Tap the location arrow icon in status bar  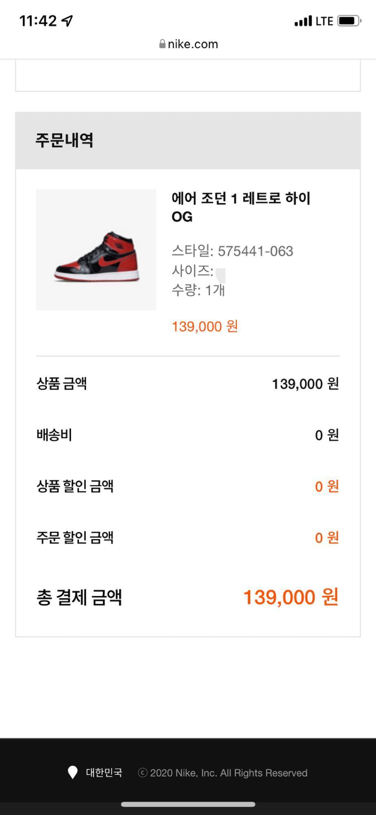(x=67, y=20)
